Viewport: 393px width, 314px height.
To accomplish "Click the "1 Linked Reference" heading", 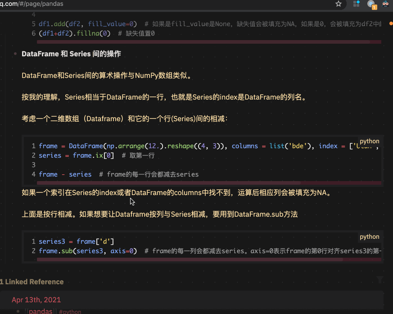I will 32,282.
